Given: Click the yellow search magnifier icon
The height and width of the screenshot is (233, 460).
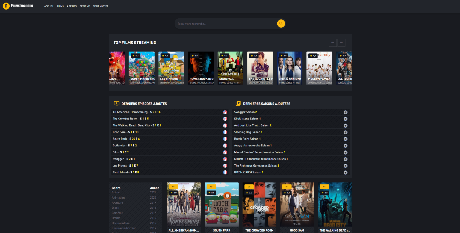Looking at the screenshot, I should (281, 23).
